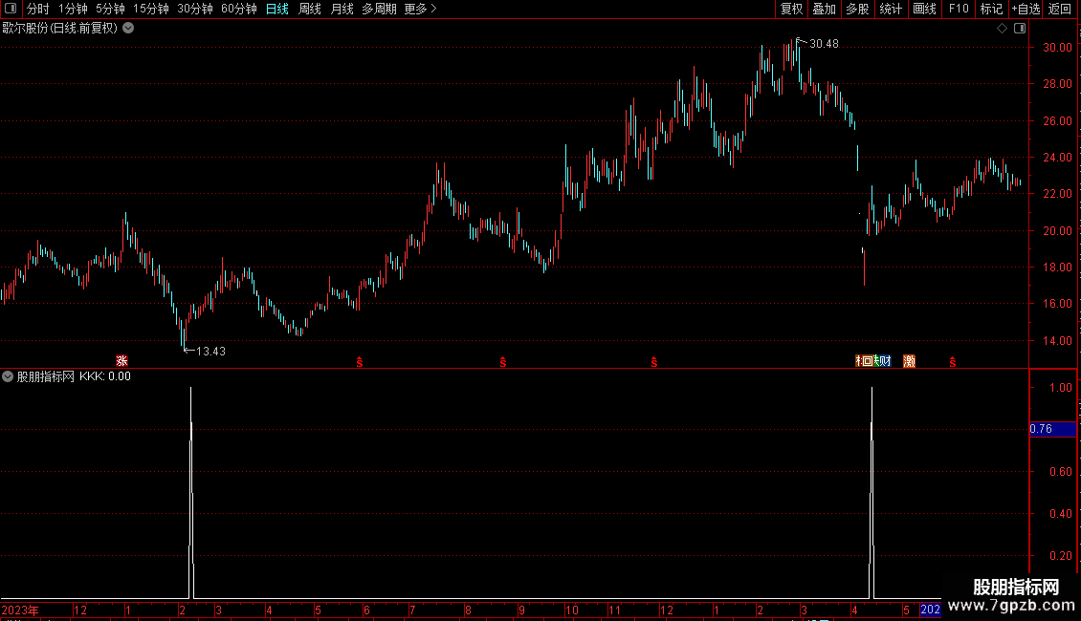Click the diamond icon above the chart
Image resolution: width=1081 pixels, height=621 pixels.
coord(1002,29)
